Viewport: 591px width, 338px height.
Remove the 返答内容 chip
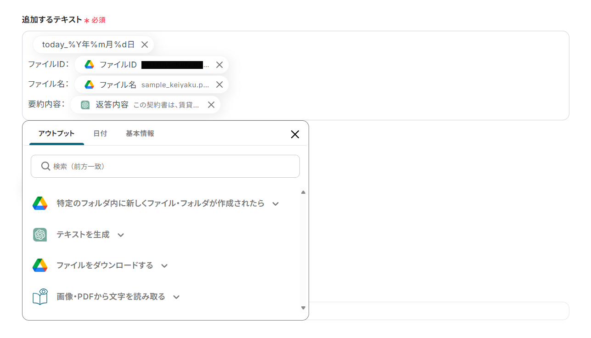click(211, 105)
